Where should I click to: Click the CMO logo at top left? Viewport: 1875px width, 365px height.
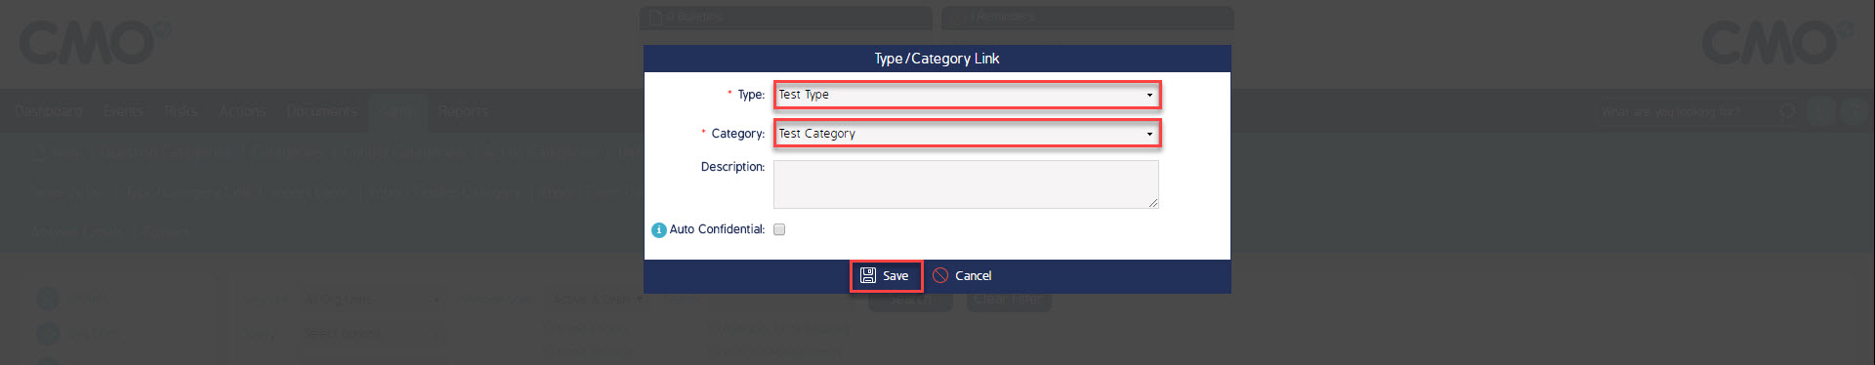click(95, 42)
